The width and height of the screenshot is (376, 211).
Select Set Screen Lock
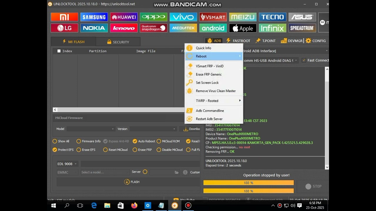point(214,83)
